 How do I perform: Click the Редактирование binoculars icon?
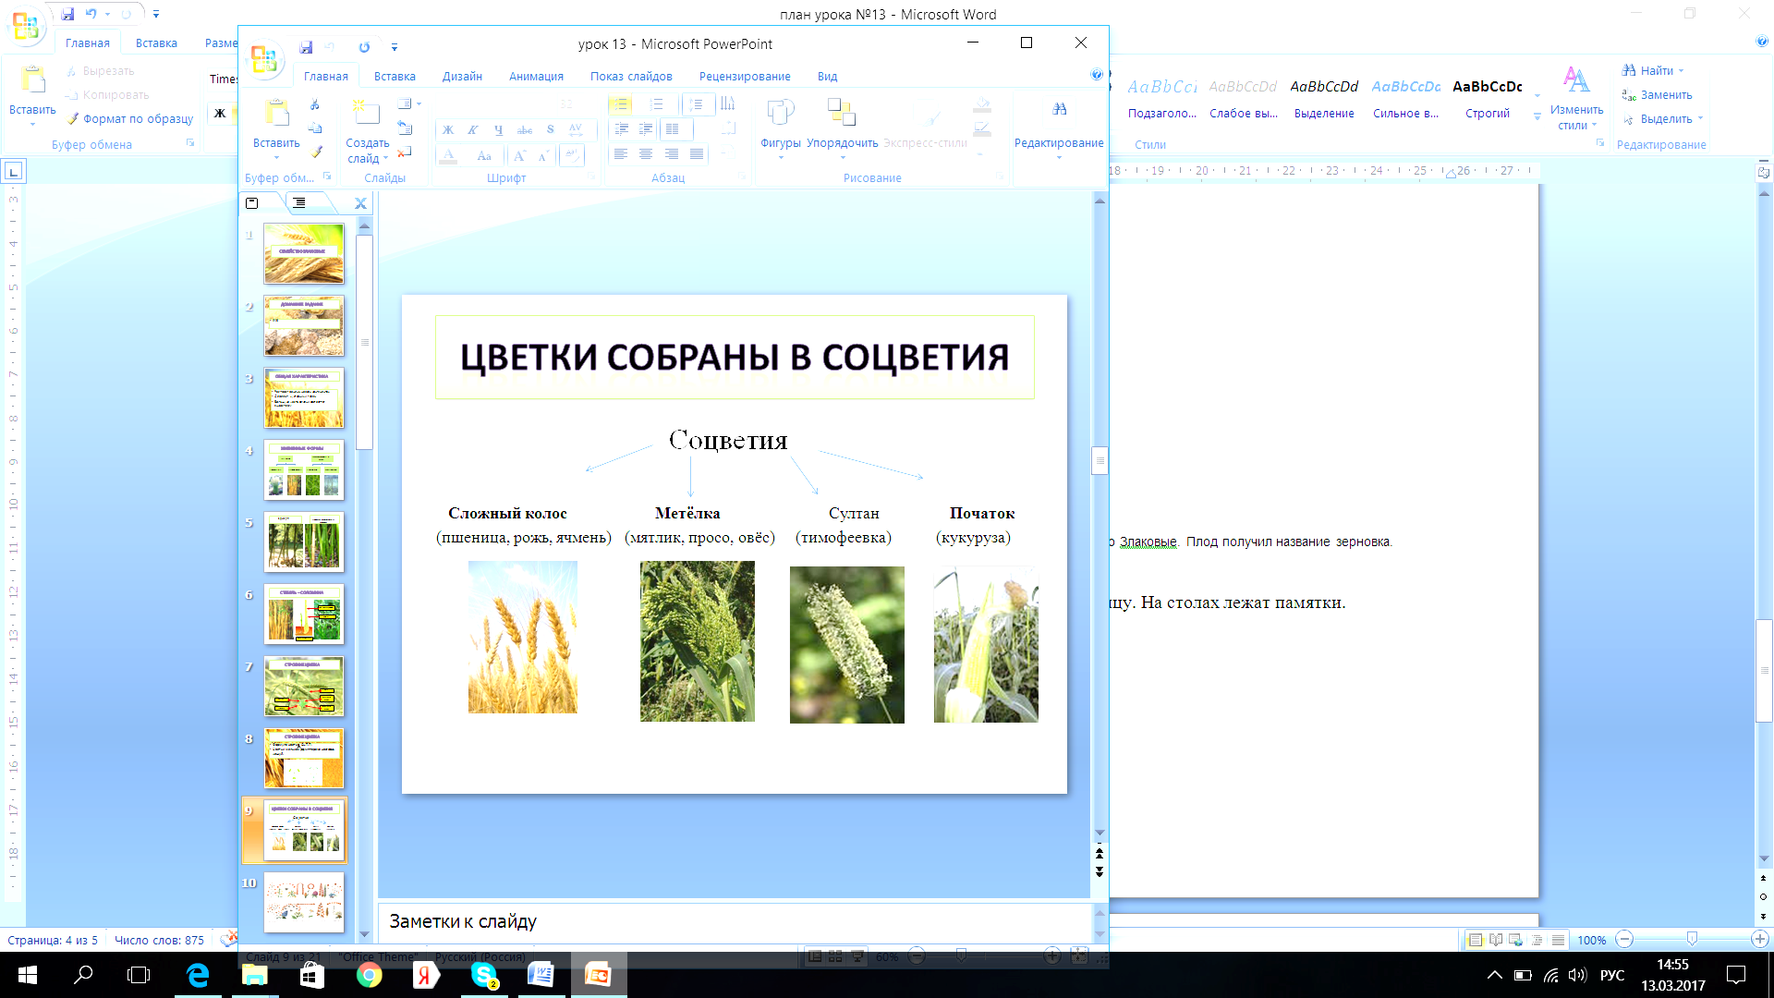1059,109
